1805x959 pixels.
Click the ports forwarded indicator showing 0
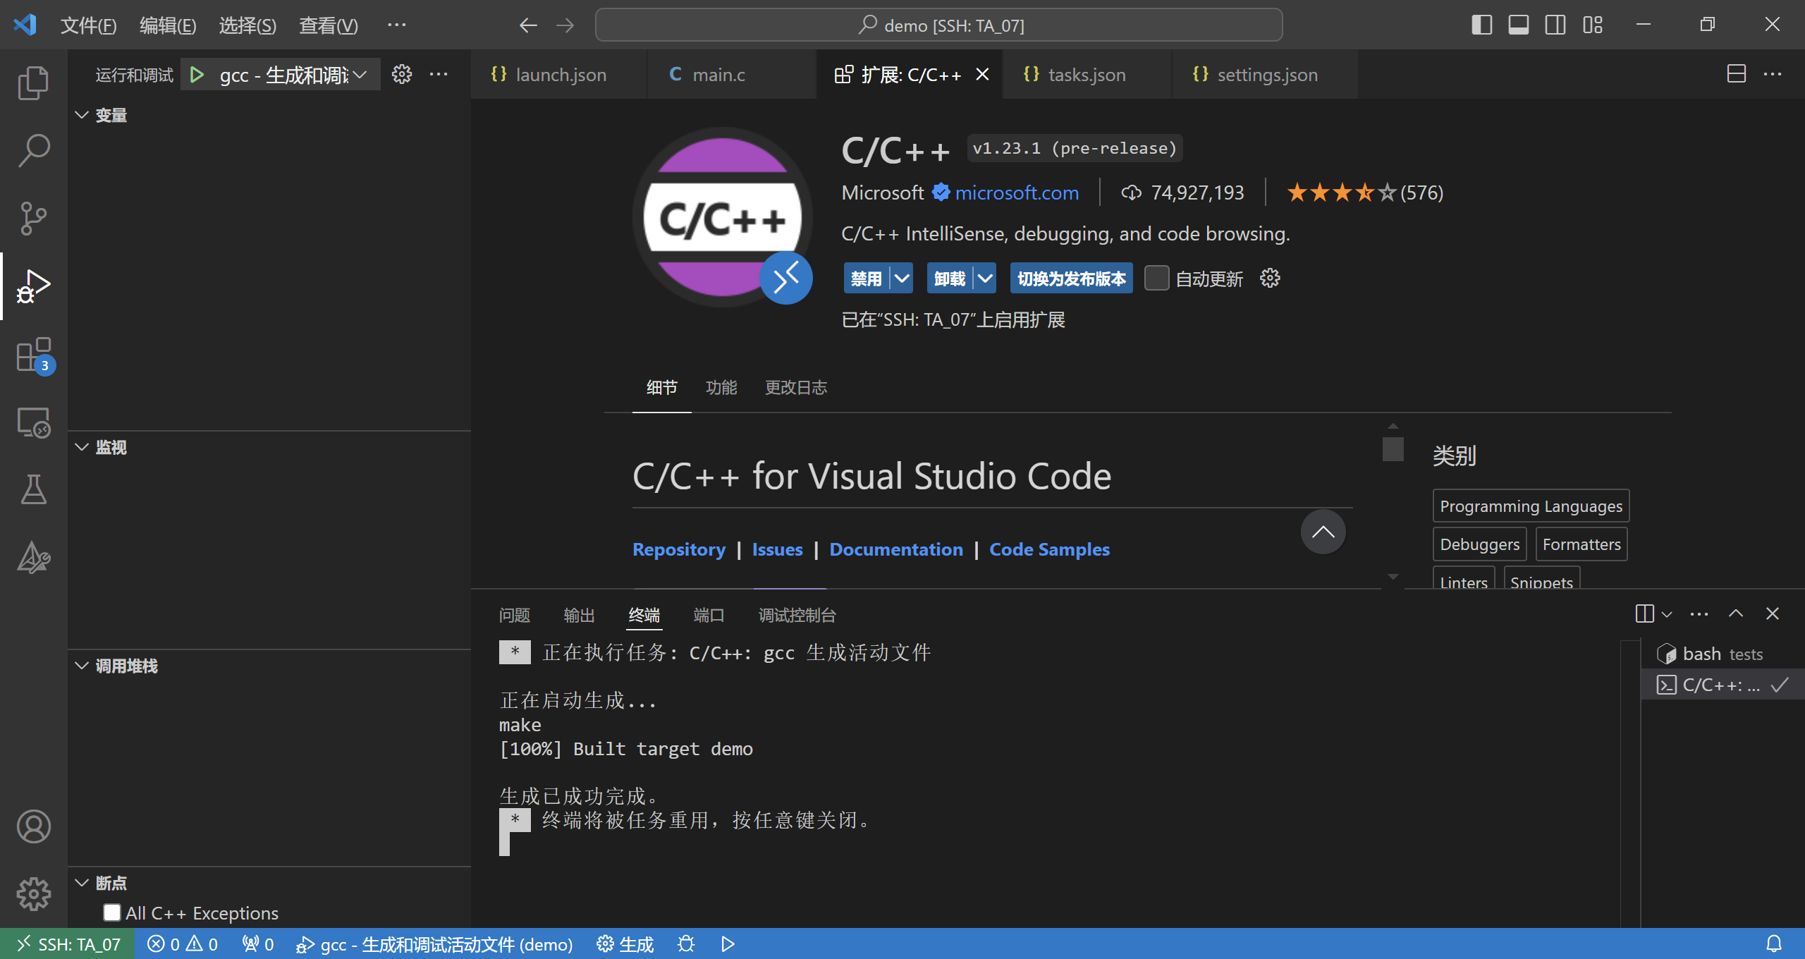(257, 943)
